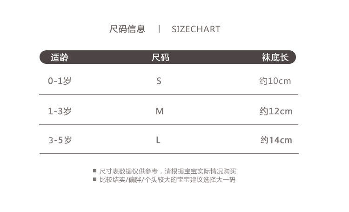
Task: Click the note 尺寸表数据仅供参考 text line
Action: 168,171
